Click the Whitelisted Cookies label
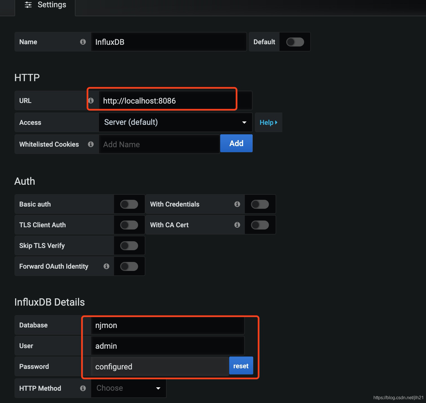Screen dimensions: 426x403 pos(49,144)
